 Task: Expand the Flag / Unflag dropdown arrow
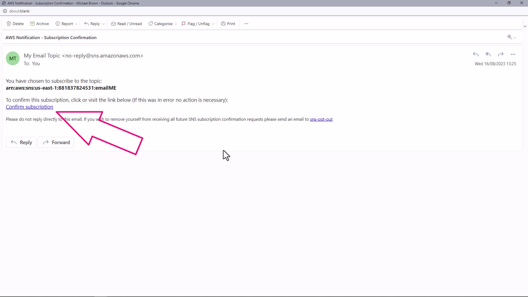[213, 24]
